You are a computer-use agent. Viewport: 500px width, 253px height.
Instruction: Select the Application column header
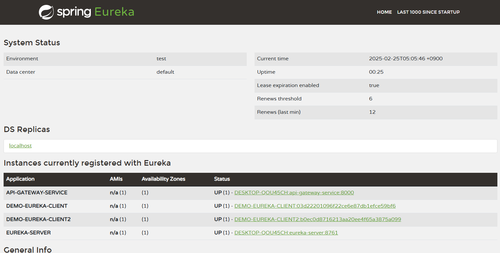pos(20,179)
